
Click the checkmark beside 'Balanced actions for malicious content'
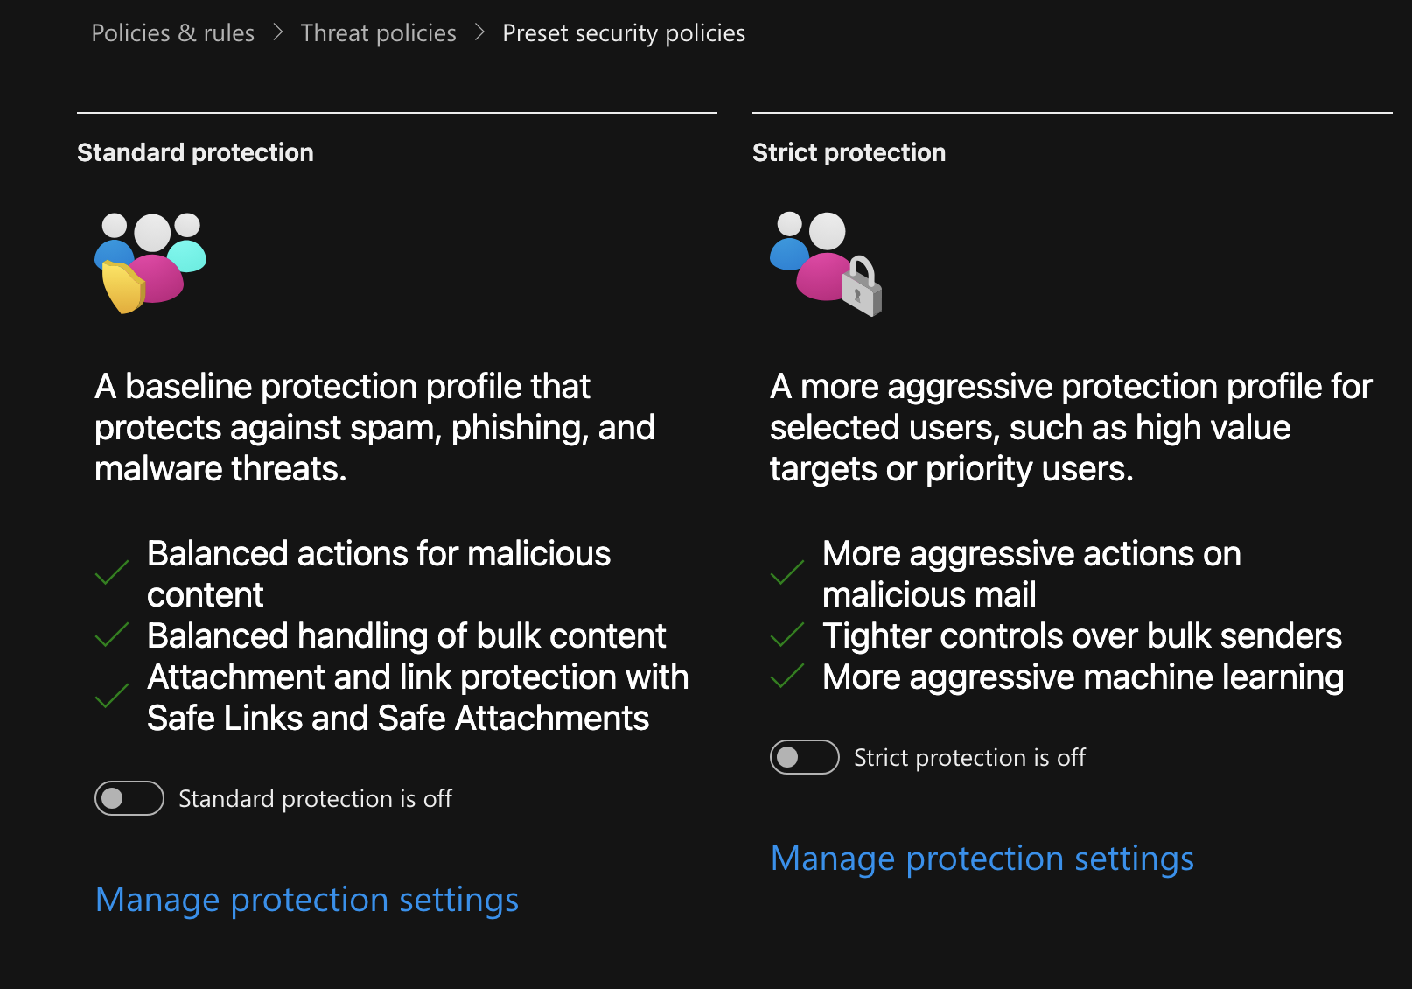click(x=111, y=573)
